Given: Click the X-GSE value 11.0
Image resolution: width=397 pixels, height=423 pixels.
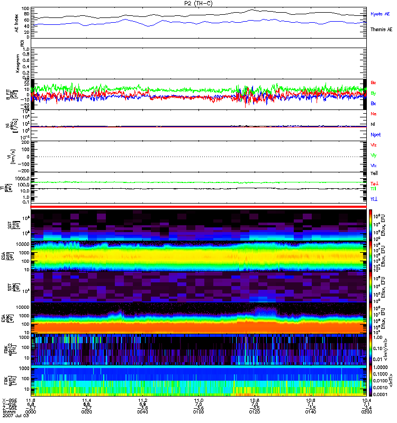Looking at the screenshot, I should click(198, 400).
